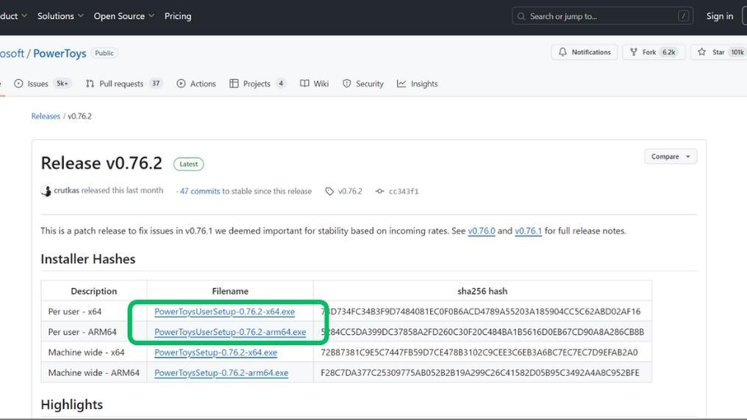Download PowerToysUserSetup-0.76.2-x64.exe
747x420 pixels.
[x=224, y=311]
